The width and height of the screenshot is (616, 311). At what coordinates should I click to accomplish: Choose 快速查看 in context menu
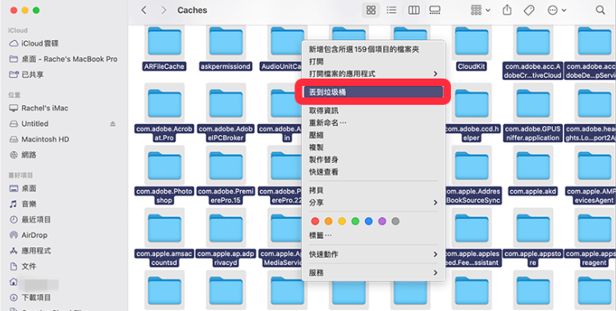373,172
